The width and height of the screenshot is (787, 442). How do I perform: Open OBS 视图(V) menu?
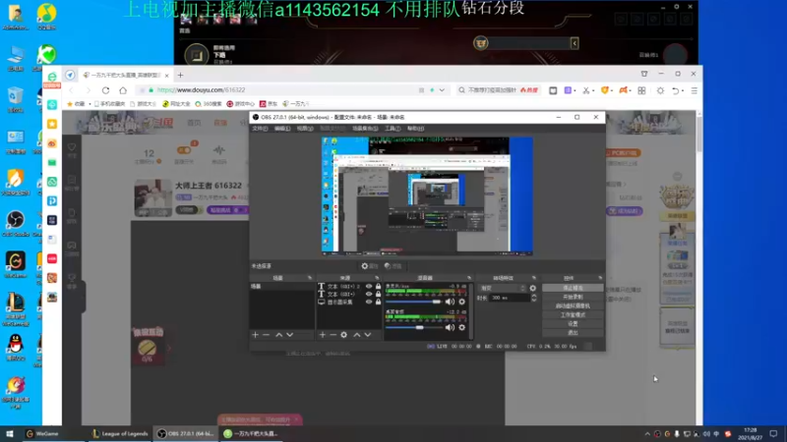(x=305, y=129)
